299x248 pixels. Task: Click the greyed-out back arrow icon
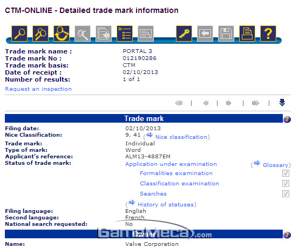(x=205, y=33)
